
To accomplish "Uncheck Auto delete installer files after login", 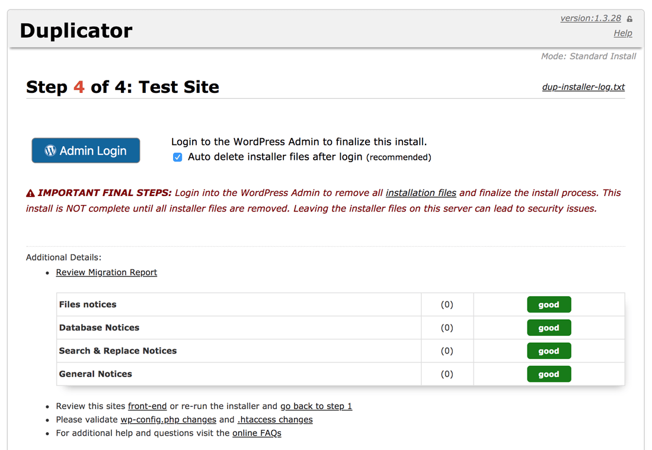I will pos(178,157).
